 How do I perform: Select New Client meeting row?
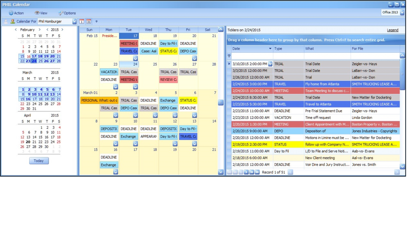click(x=315, y=158)
